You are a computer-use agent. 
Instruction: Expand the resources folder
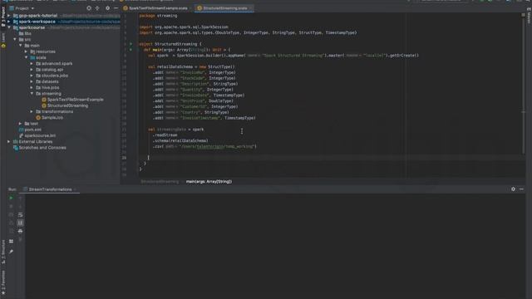coord(26,51)
